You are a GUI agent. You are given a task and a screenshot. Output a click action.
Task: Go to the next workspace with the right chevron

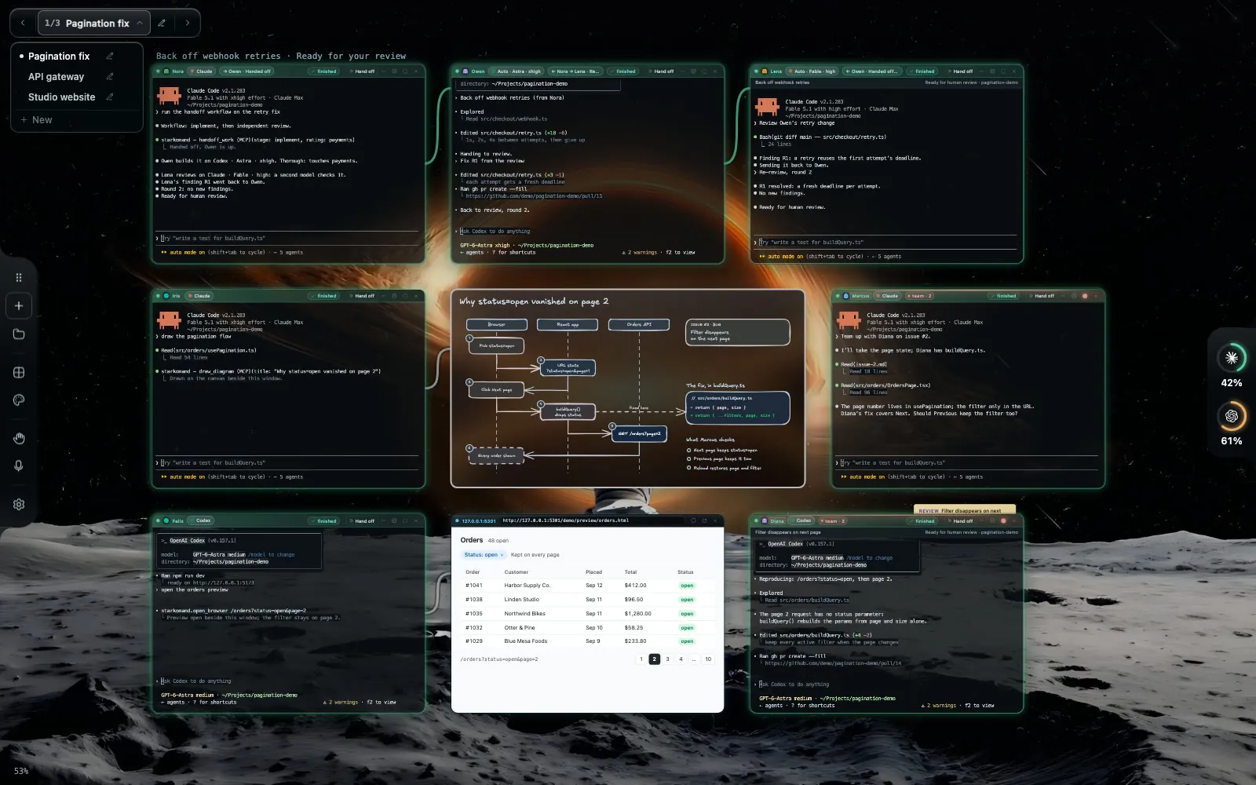click(x=188, y=24)
